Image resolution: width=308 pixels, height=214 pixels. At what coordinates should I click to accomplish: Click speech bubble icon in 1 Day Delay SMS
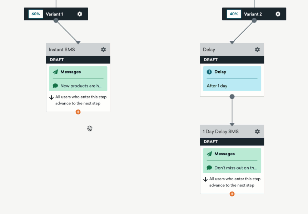click(209, 168)
